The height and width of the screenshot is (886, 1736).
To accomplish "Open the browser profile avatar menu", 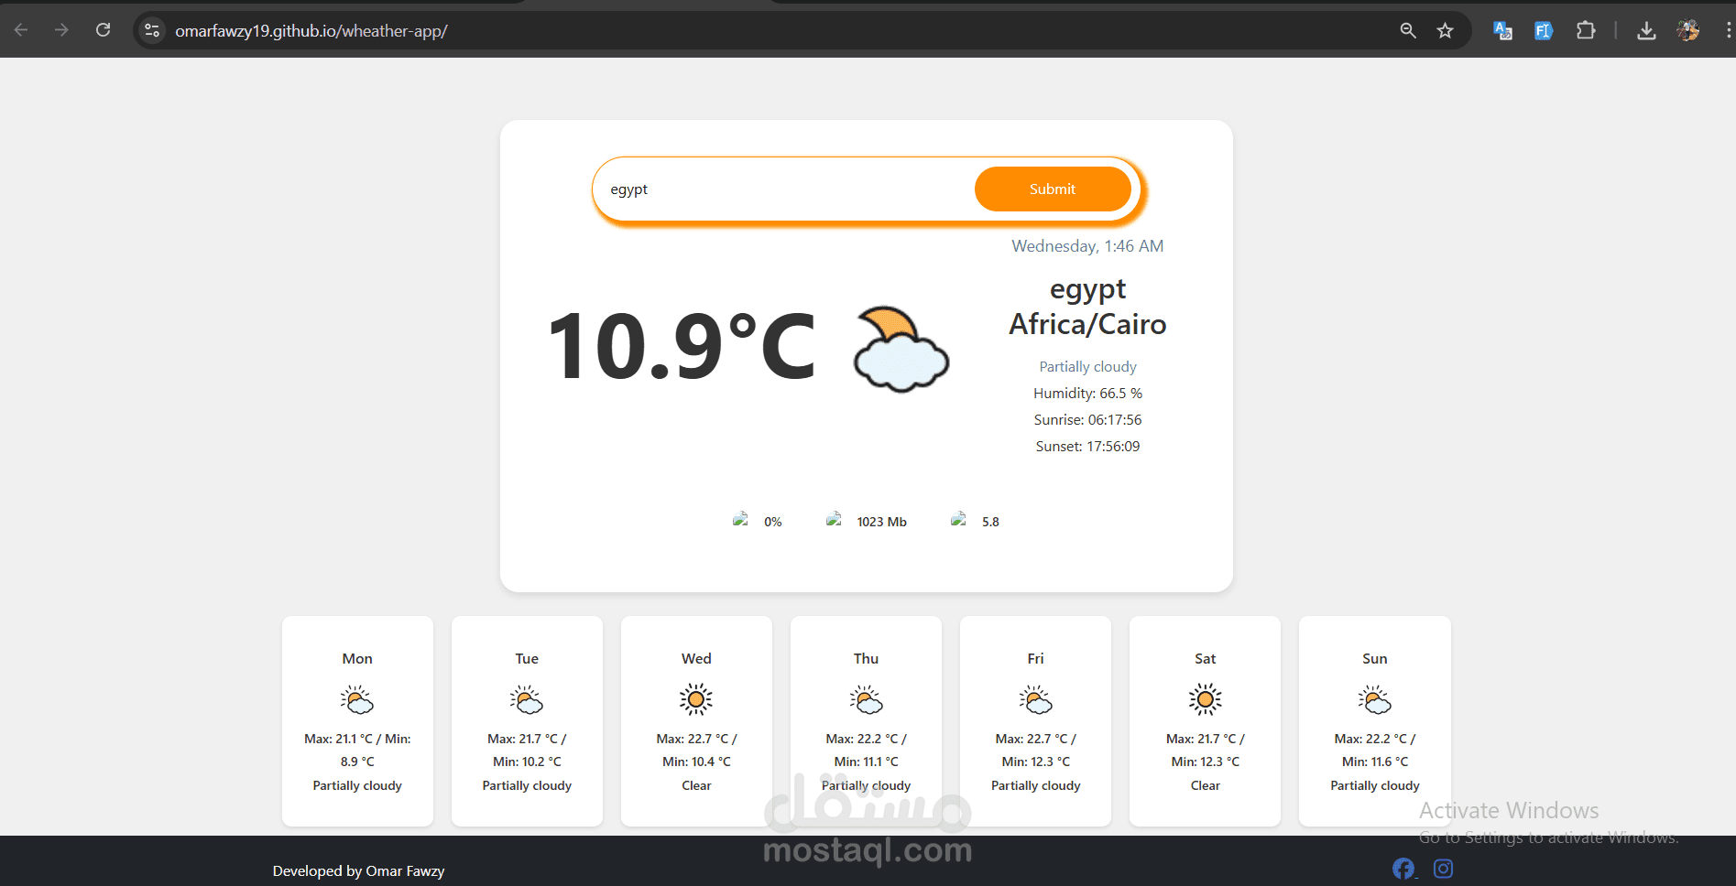I will tap(1687, 29).
